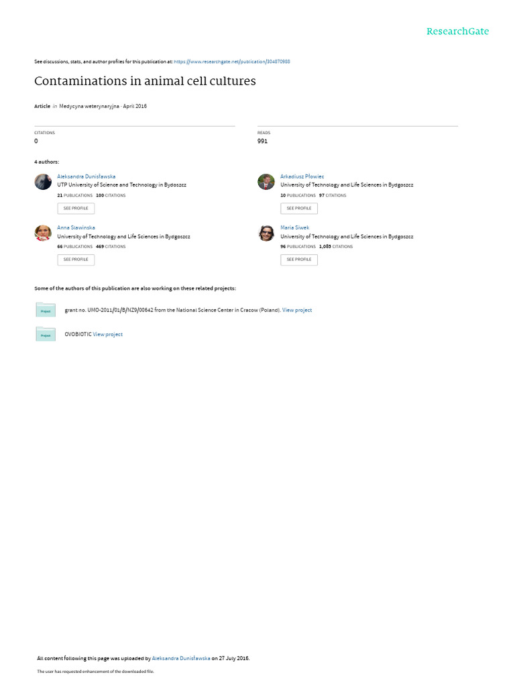Viewport: 515px width, 687px height.
Task: Click the ResearchGate logo
Action: click(x=457, y=31)
